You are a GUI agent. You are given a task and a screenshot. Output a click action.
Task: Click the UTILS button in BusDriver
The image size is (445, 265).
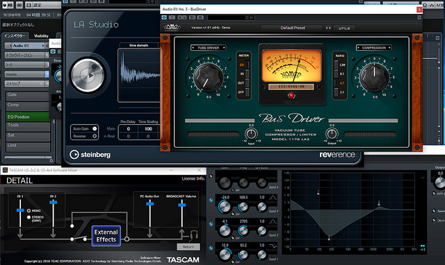click(344, 28)
